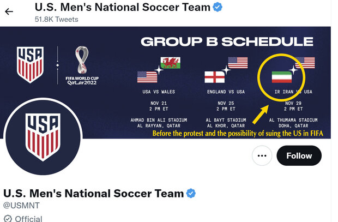Open the profile avatar picture
The width and height of the screenshot is (338, 222).
43,137
